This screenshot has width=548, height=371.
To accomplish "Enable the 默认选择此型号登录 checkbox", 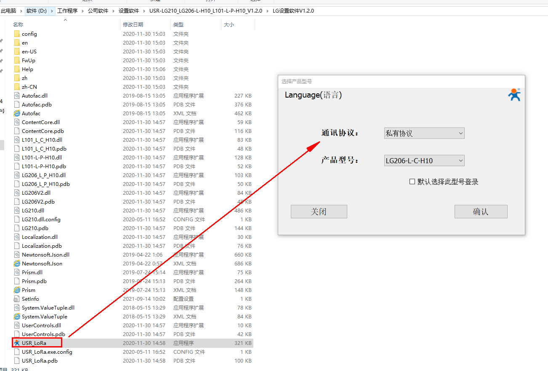I will click(412, 182).
